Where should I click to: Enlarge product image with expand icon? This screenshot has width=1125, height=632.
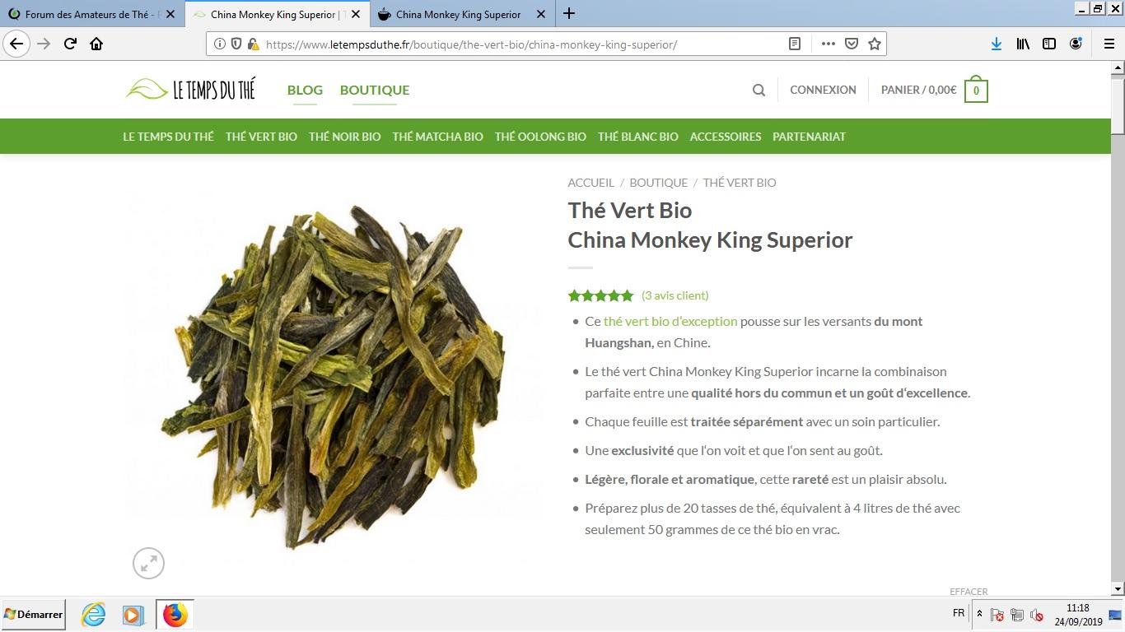(x=149, y=564)
